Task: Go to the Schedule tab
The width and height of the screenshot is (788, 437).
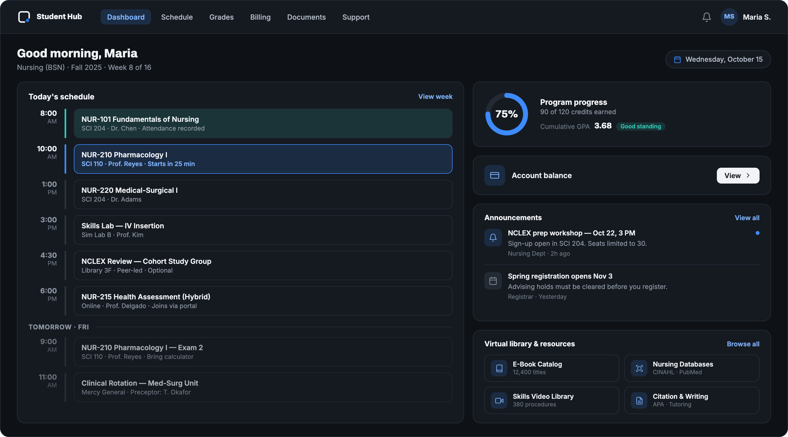Action: [x=177, y=17]
